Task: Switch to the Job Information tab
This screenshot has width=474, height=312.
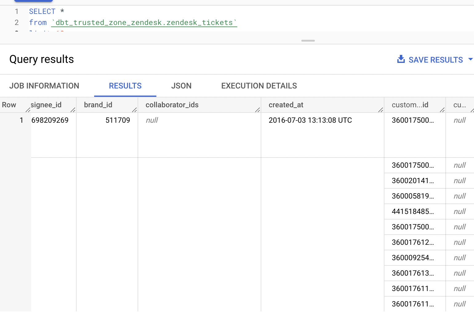Action: pos(44,86)
